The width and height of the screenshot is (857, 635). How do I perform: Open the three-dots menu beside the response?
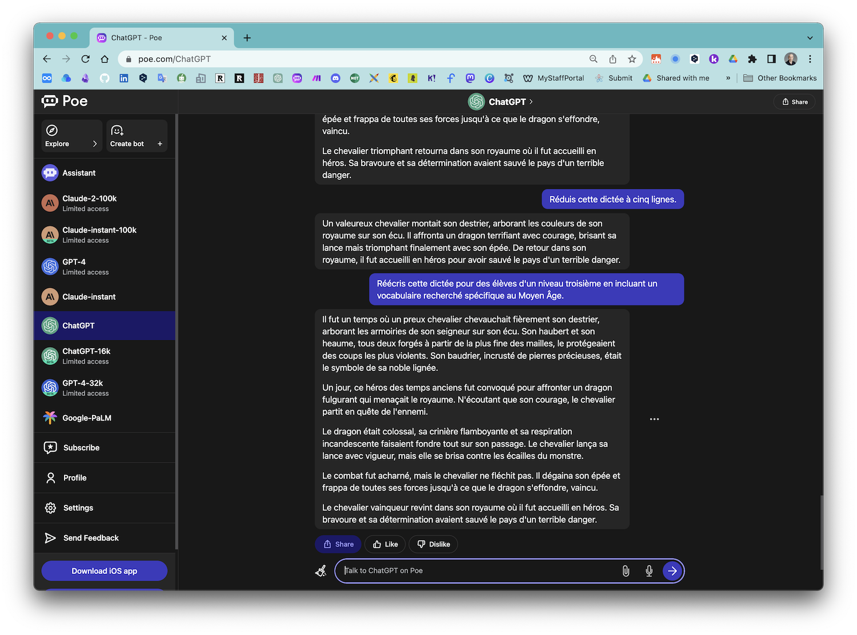click(654, 419)
